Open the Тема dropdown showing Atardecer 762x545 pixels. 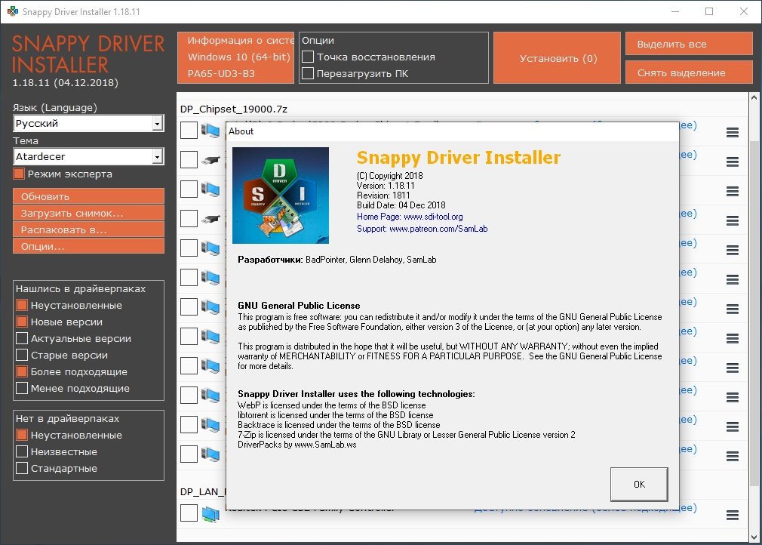coord(88,156)
